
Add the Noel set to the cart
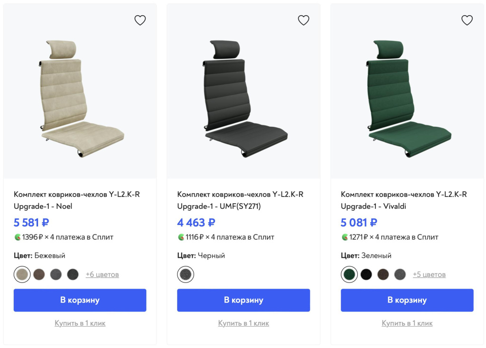80,300
